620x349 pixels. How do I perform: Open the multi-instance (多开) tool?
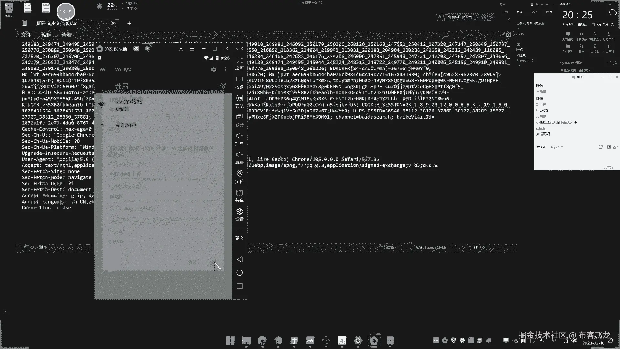coord(239,117)
